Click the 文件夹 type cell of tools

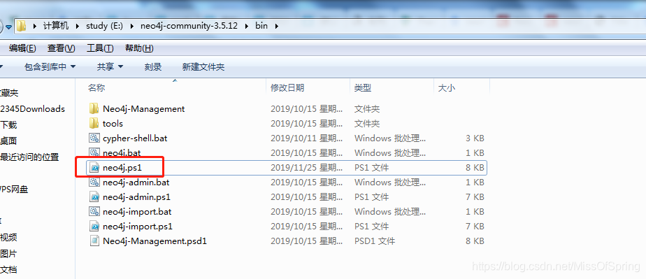point(366,123)
